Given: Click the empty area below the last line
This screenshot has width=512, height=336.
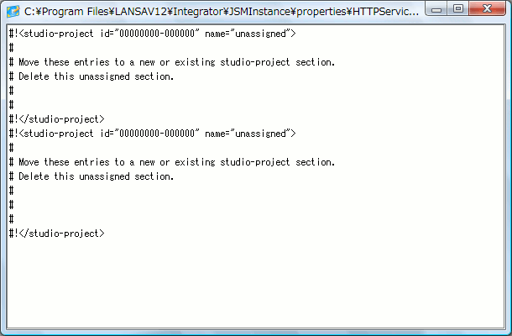Looking at the screenshot, I should tap(256, 285).
